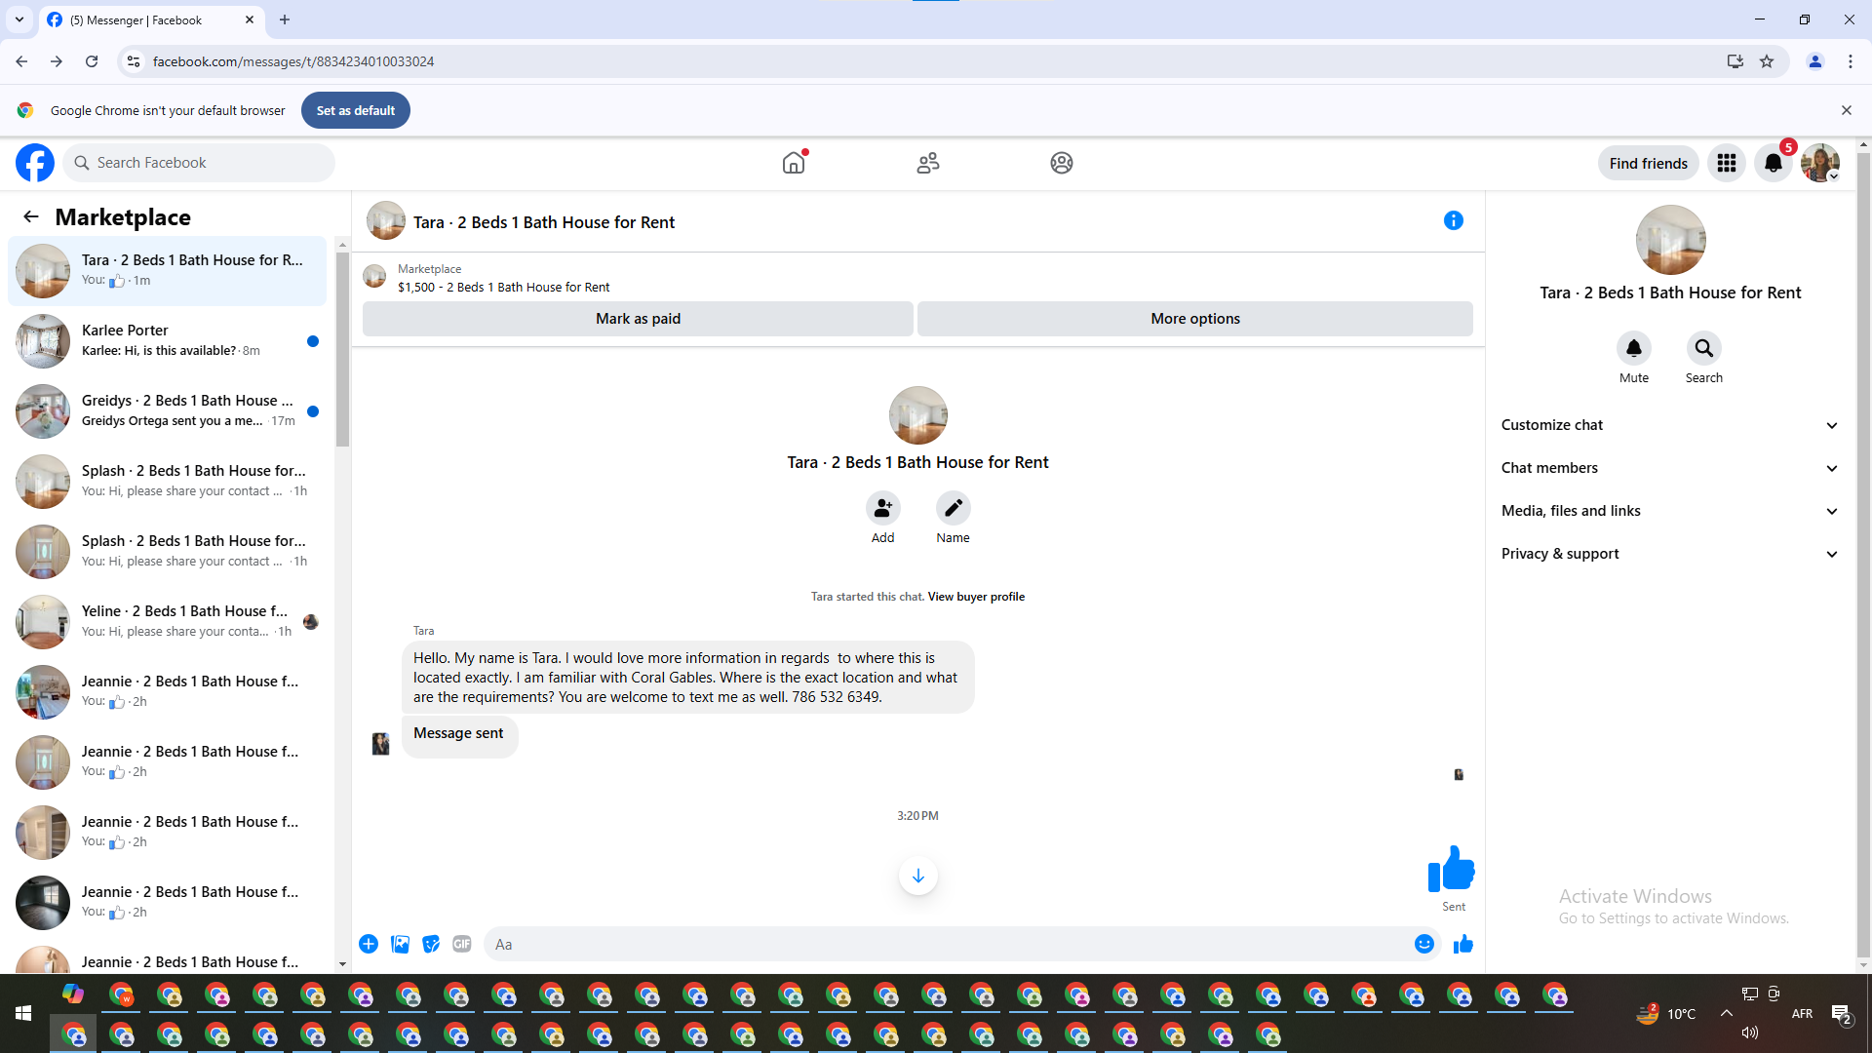Click the Search Facebook field
1872x1053 pixels.
click(200, 163)
